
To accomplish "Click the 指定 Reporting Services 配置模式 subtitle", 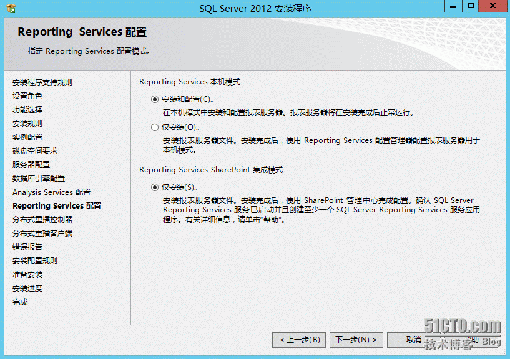I will 89,51.
